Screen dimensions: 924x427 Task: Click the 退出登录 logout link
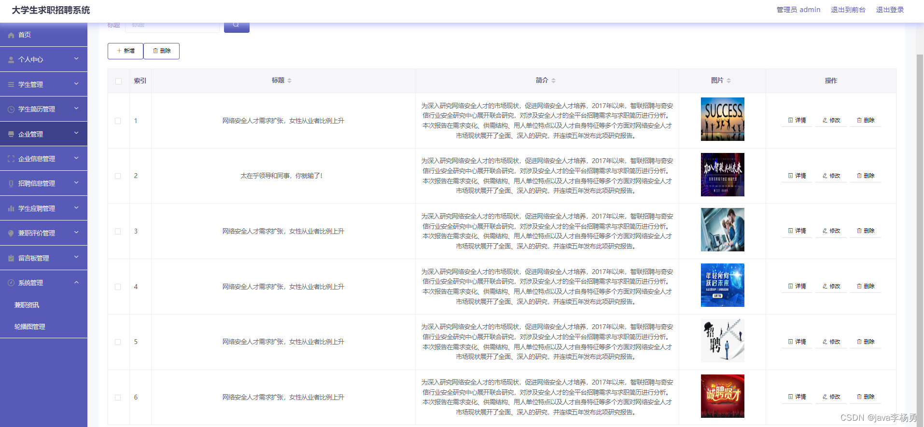click(x=890, y=10)
